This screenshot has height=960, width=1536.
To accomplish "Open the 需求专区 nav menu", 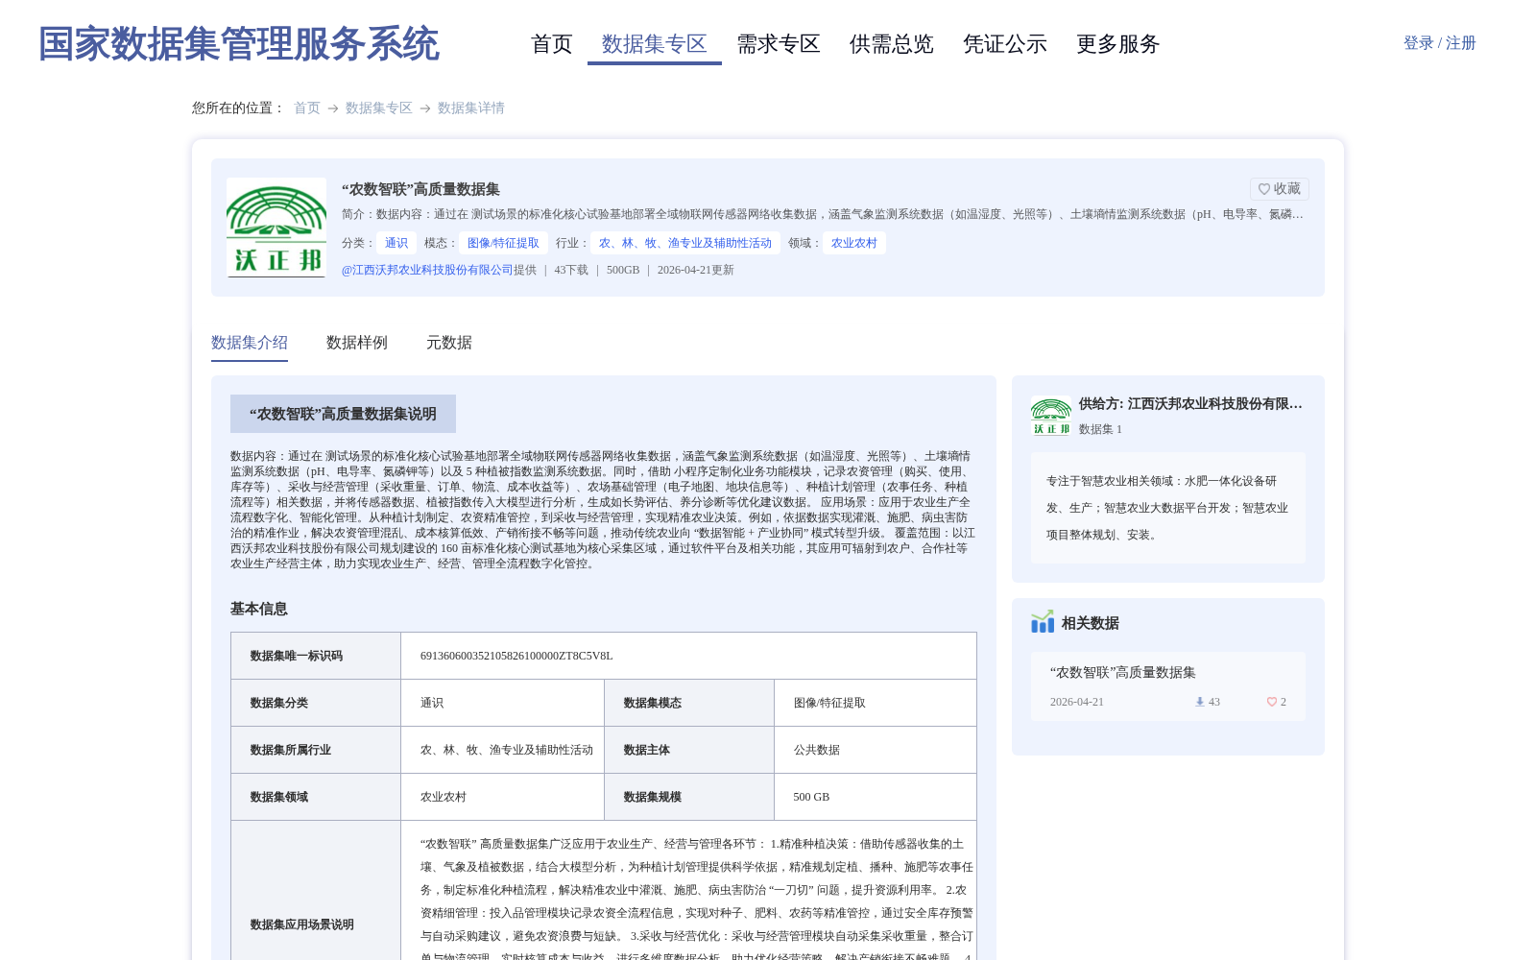I will coord(779,44).
